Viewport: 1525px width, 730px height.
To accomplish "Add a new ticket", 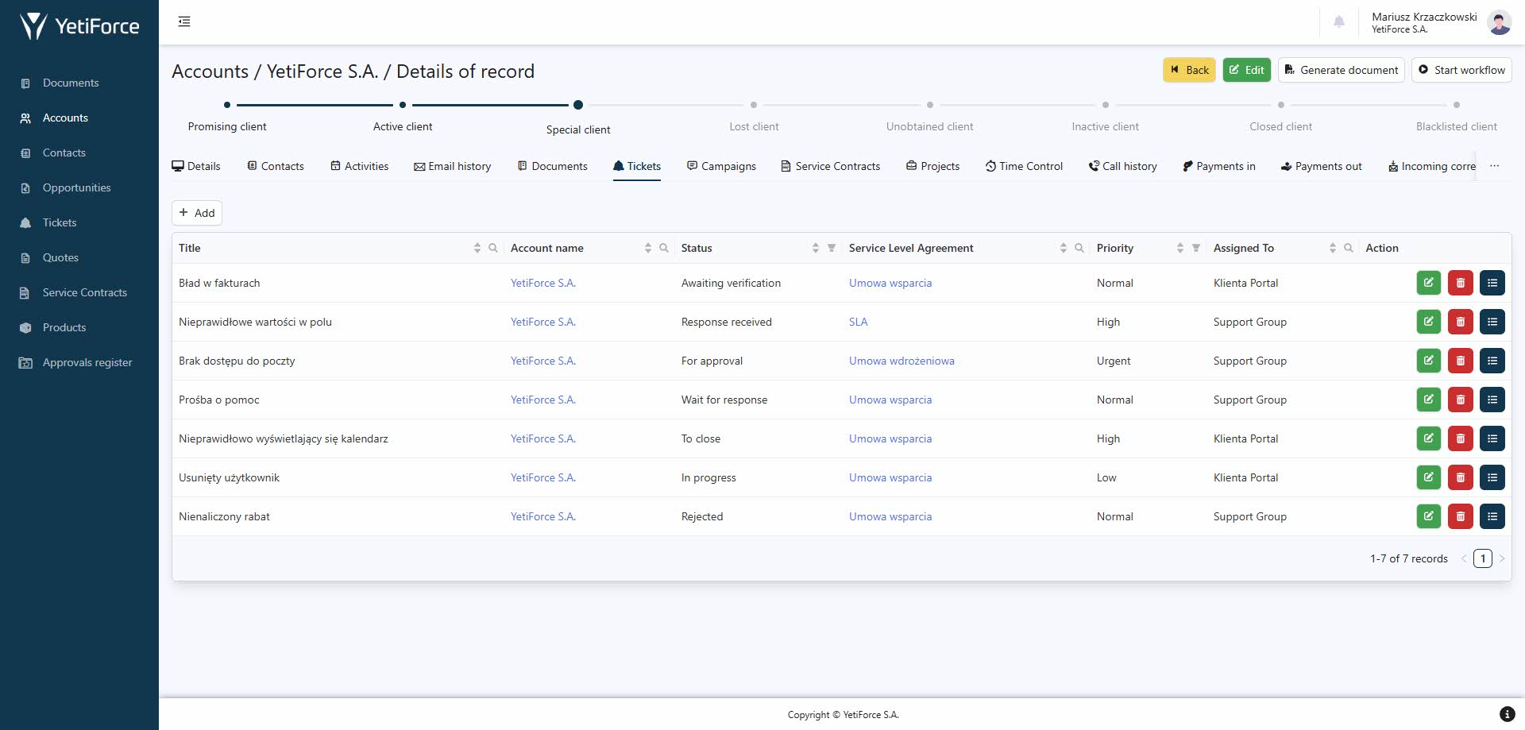I will tap(197, 213).
